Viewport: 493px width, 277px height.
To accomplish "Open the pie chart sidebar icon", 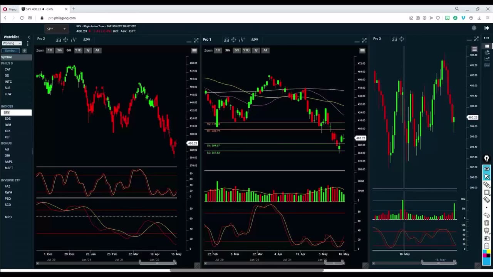I will [487, 52].
